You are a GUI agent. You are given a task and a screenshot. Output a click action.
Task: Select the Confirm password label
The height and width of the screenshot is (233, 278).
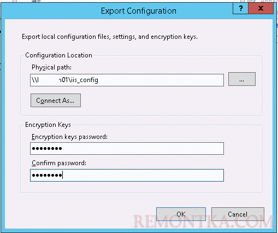point(59,163)
